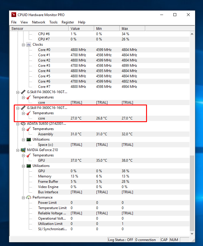Click thermometer icon under NVIDIA GeForce 210

[28, 155]
